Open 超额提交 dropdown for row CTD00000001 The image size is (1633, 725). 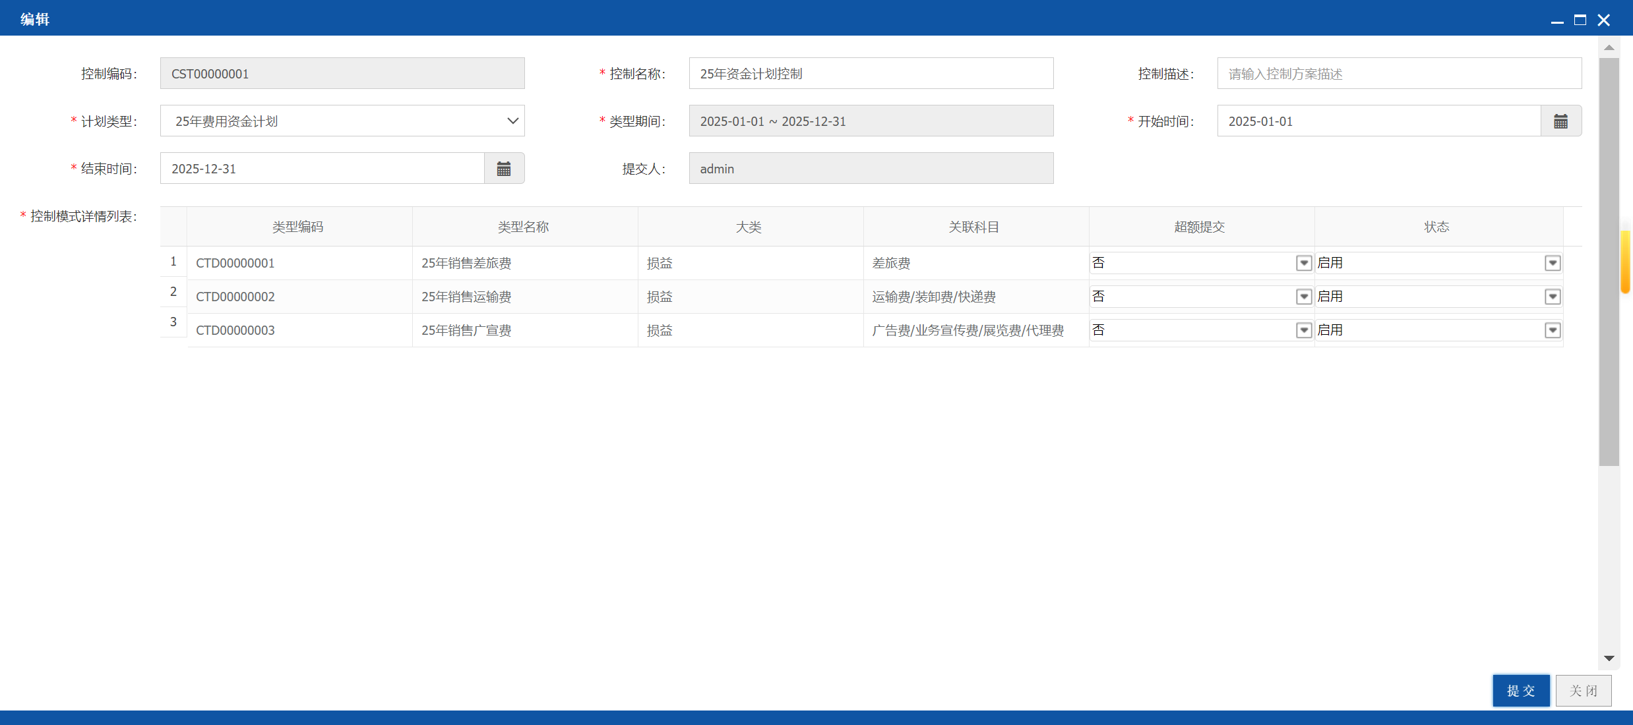click(1303, 263)
